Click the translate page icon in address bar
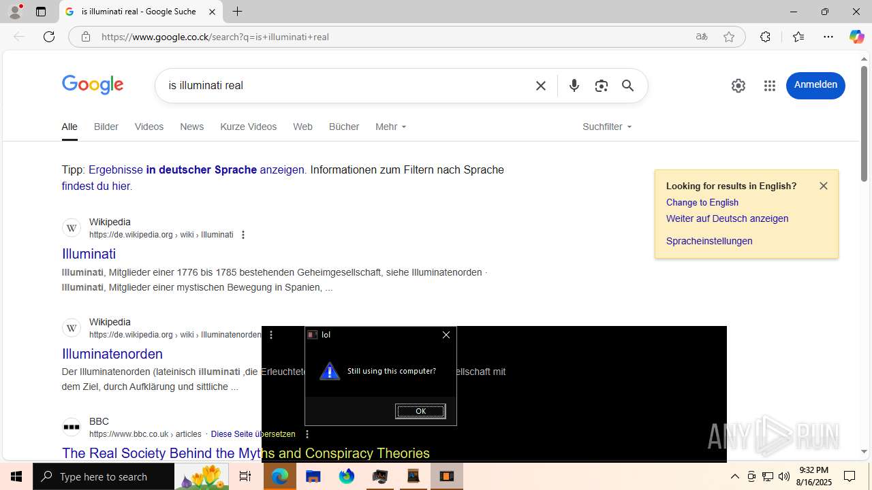The width and height of the screenshot is (872, 490). (702, 37)
